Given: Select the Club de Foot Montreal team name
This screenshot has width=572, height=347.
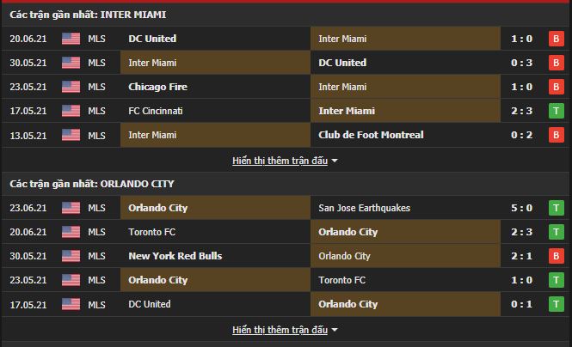Looking at the screenshot, I should point(371,135).
